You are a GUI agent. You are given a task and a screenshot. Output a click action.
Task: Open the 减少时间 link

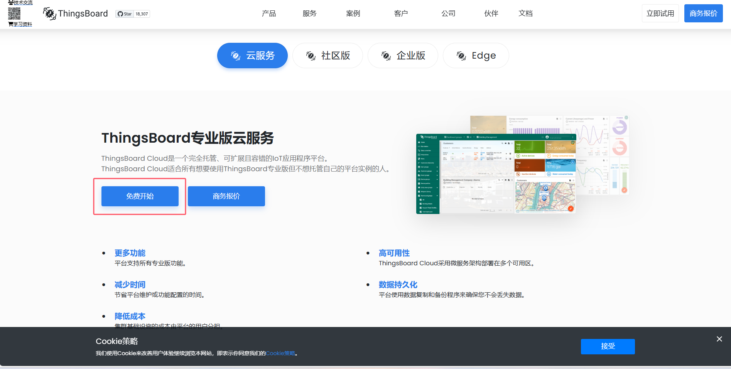(x=130, y=285)
